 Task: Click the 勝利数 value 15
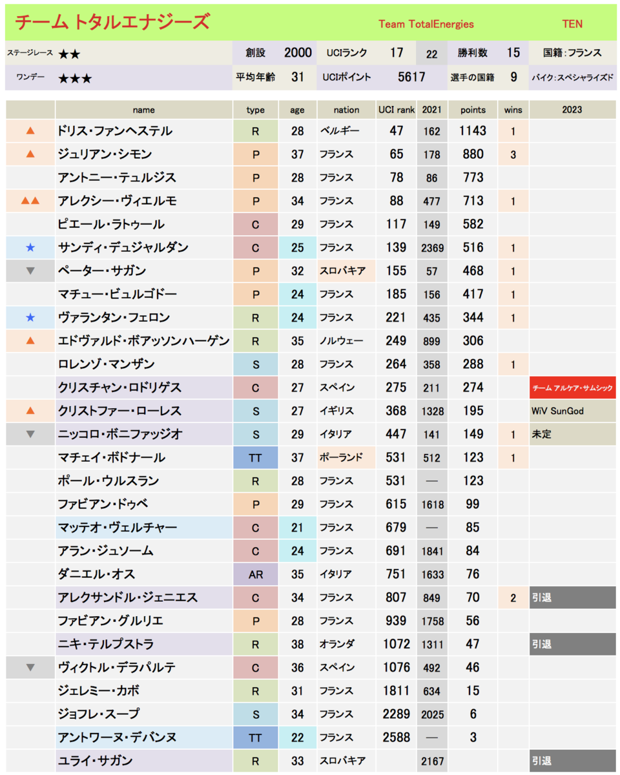tap(513, 53)
